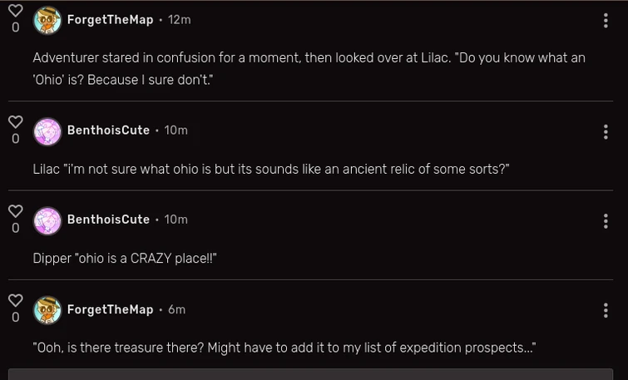
Task: Like ForgetTheMap's comment about 'Ohio' confusion
Action: tap(15, 12)
